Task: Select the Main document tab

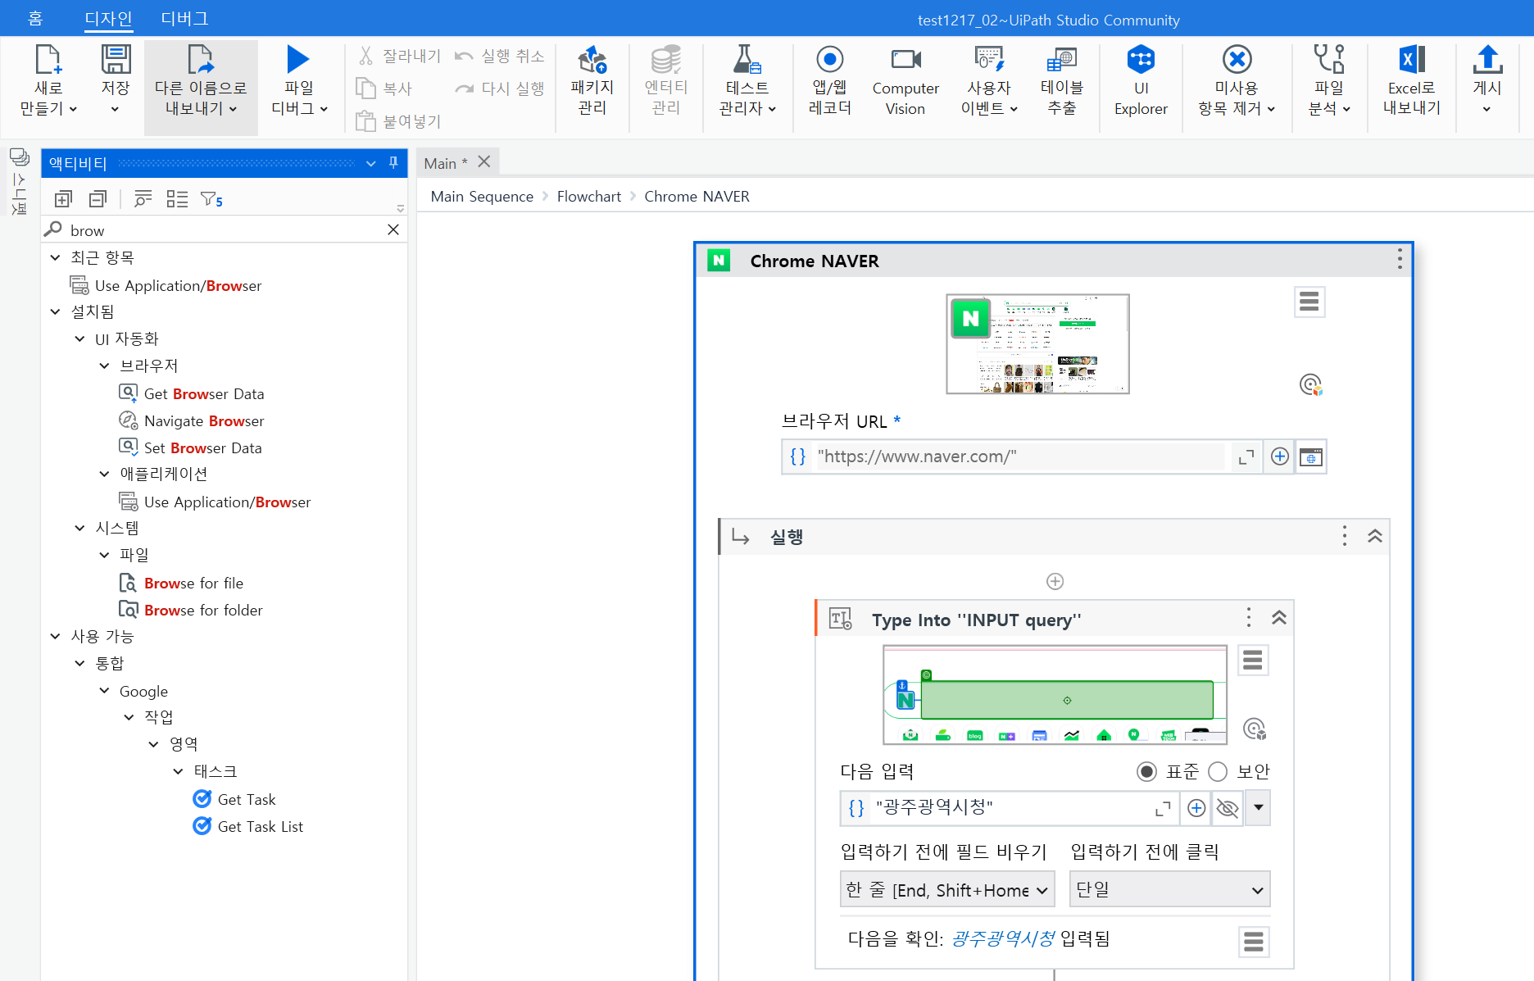Action: (446, 163)
